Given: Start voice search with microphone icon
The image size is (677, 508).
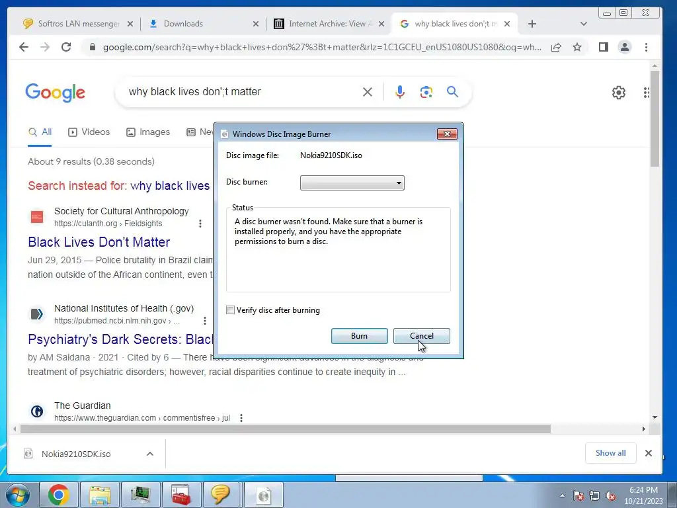Looking at the screenshot, I should (400, 91).
